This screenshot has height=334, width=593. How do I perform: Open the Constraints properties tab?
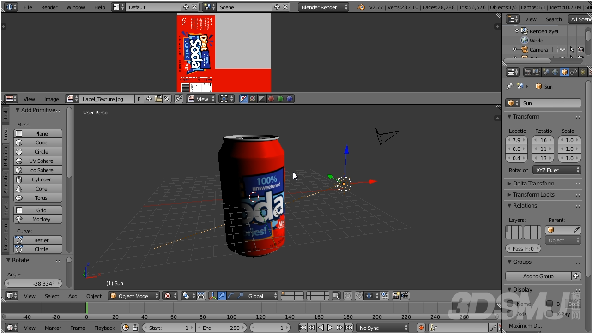point(574,72)
